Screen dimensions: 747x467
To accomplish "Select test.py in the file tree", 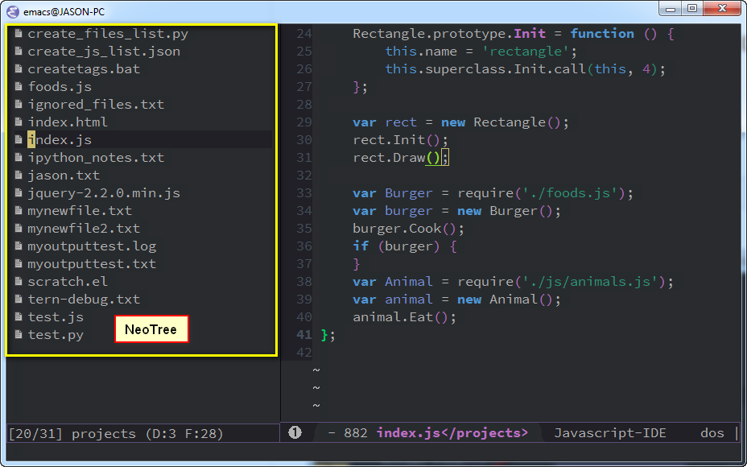I will pos(56,334).
